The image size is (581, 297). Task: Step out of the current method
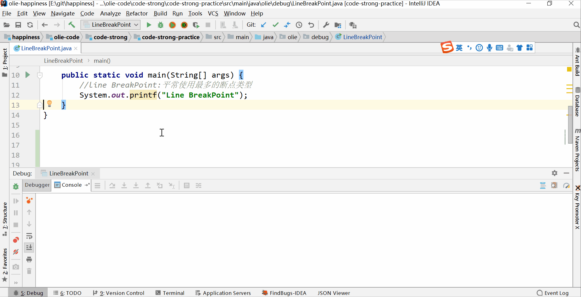(148, 185)
